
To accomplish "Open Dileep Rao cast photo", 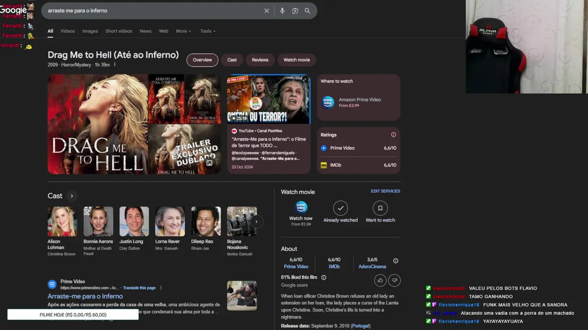I will pos(206,221).
